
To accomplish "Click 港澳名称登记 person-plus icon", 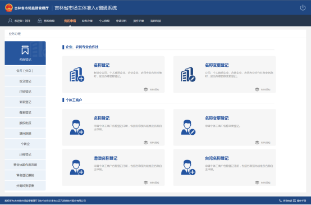I will [x=77, y=167].
